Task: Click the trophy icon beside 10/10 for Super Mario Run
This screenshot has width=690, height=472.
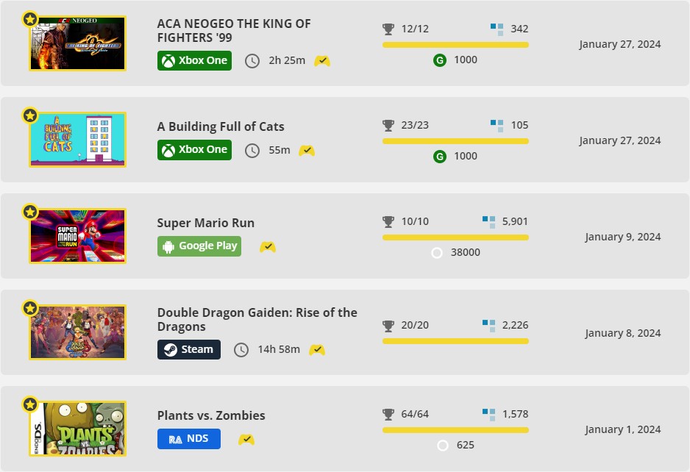Action: click(388, 222)
